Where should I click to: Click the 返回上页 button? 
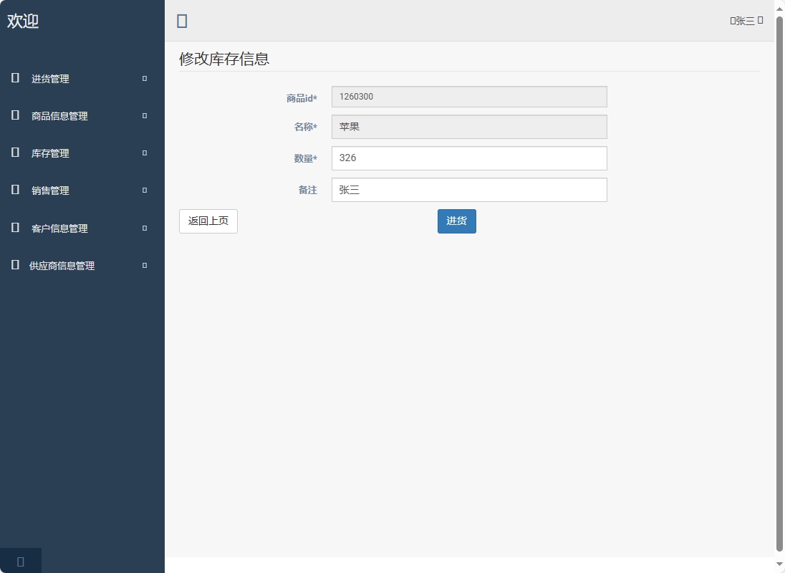(x=208, y=221)
